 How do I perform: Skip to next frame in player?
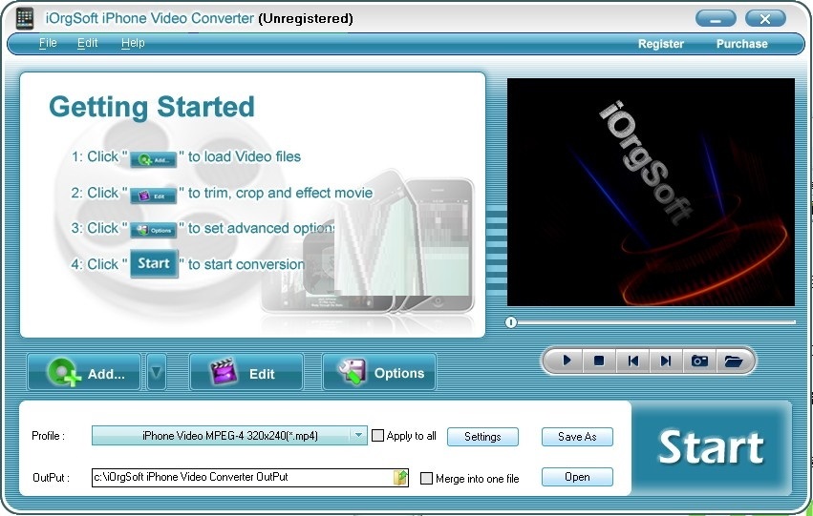tap(666, 361)
